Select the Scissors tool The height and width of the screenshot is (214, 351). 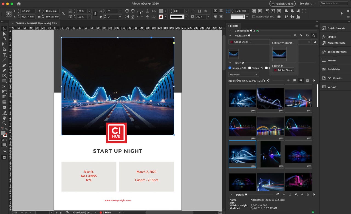click(4, 86)
